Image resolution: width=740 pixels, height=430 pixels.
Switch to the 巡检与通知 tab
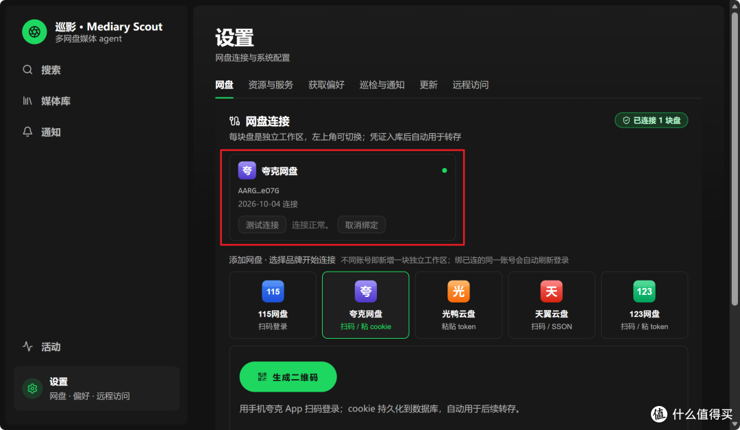pyautogui.click(x=382, y=85)
